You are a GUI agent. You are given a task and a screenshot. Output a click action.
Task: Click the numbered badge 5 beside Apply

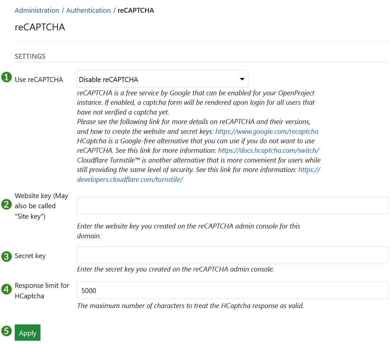(6, 331)
